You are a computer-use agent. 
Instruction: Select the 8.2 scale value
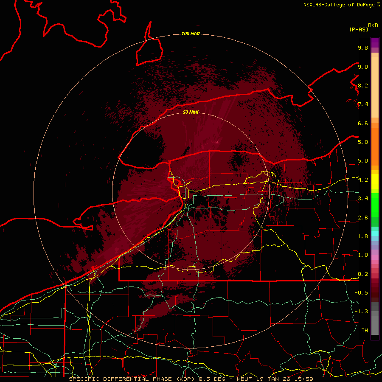click(x=363, y=85)
